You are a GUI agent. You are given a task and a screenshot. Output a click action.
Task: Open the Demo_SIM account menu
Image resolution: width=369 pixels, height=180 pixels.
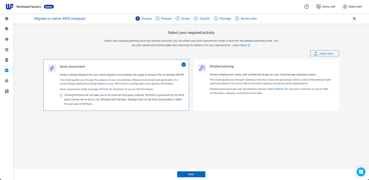point(325,7)
